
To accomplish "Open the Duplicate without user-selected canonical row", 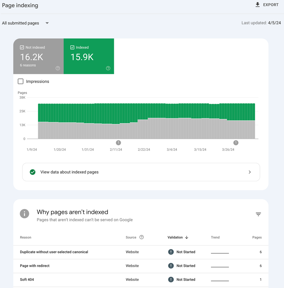I will click(x=54, y=252).
